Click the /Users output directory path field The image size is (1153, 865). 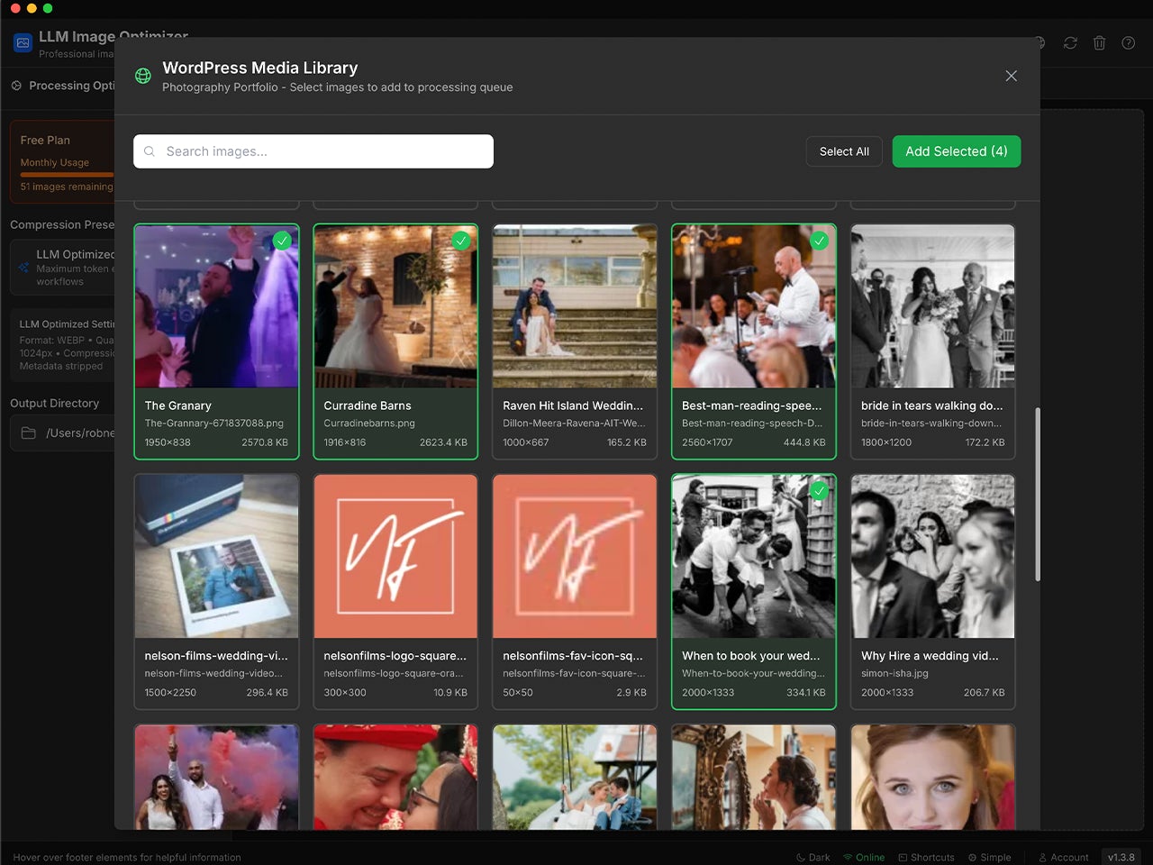(x=63, y=433)
